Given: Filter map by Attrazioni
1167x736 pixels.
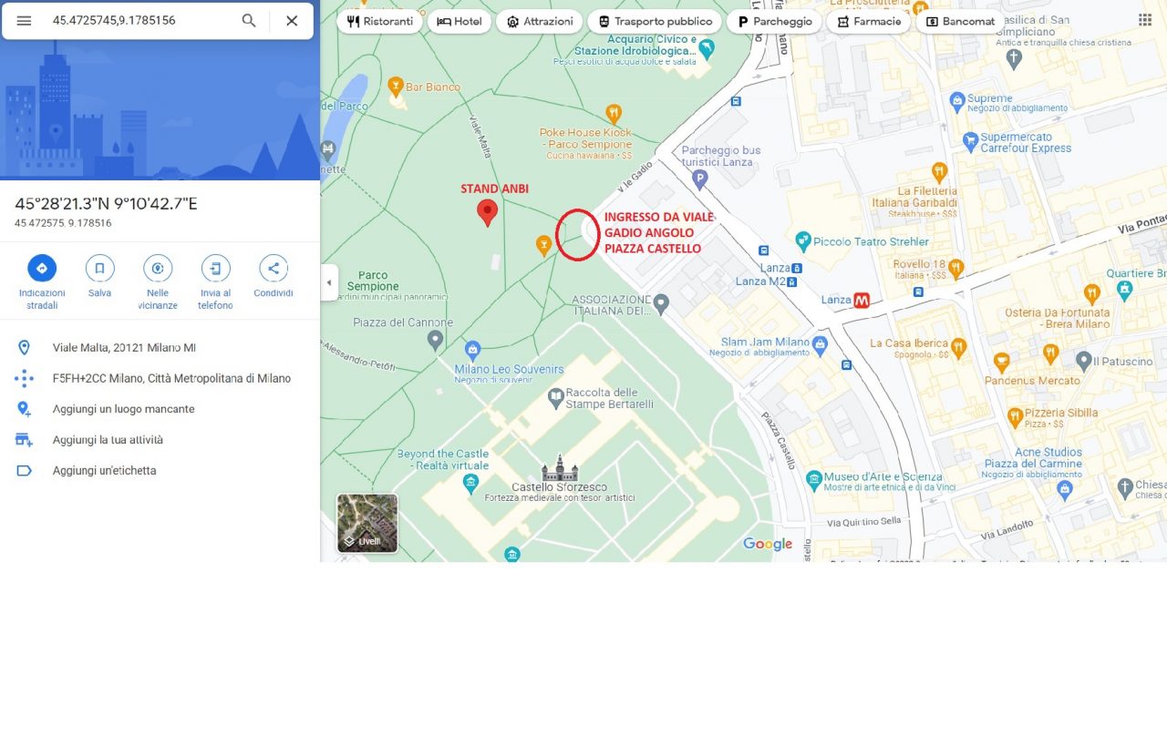Looking at the screenshot, I should click(540, 21).
